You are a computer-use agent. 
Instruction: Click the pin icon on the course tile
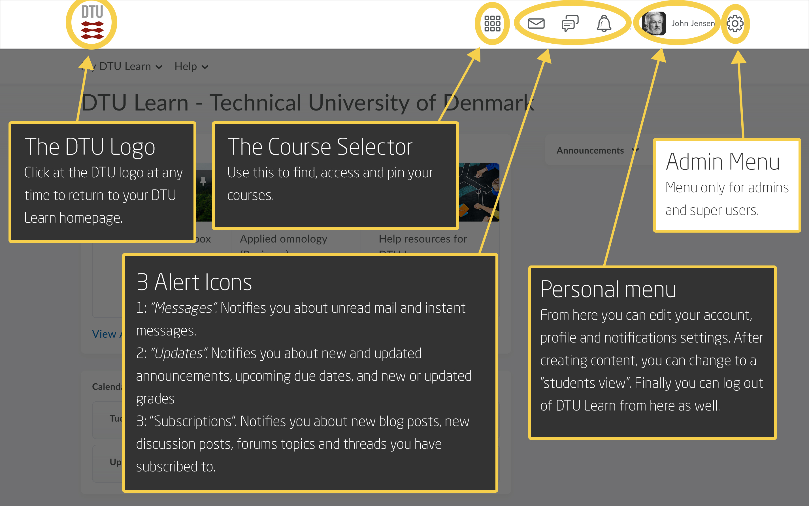coord(203,181)
